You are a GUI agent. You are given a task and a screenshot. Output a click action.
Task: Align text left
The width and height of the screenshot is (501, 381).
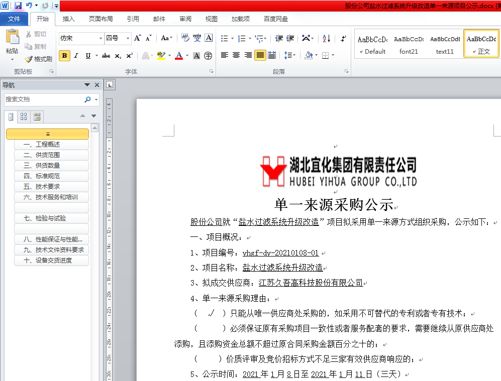pos(225,55)
